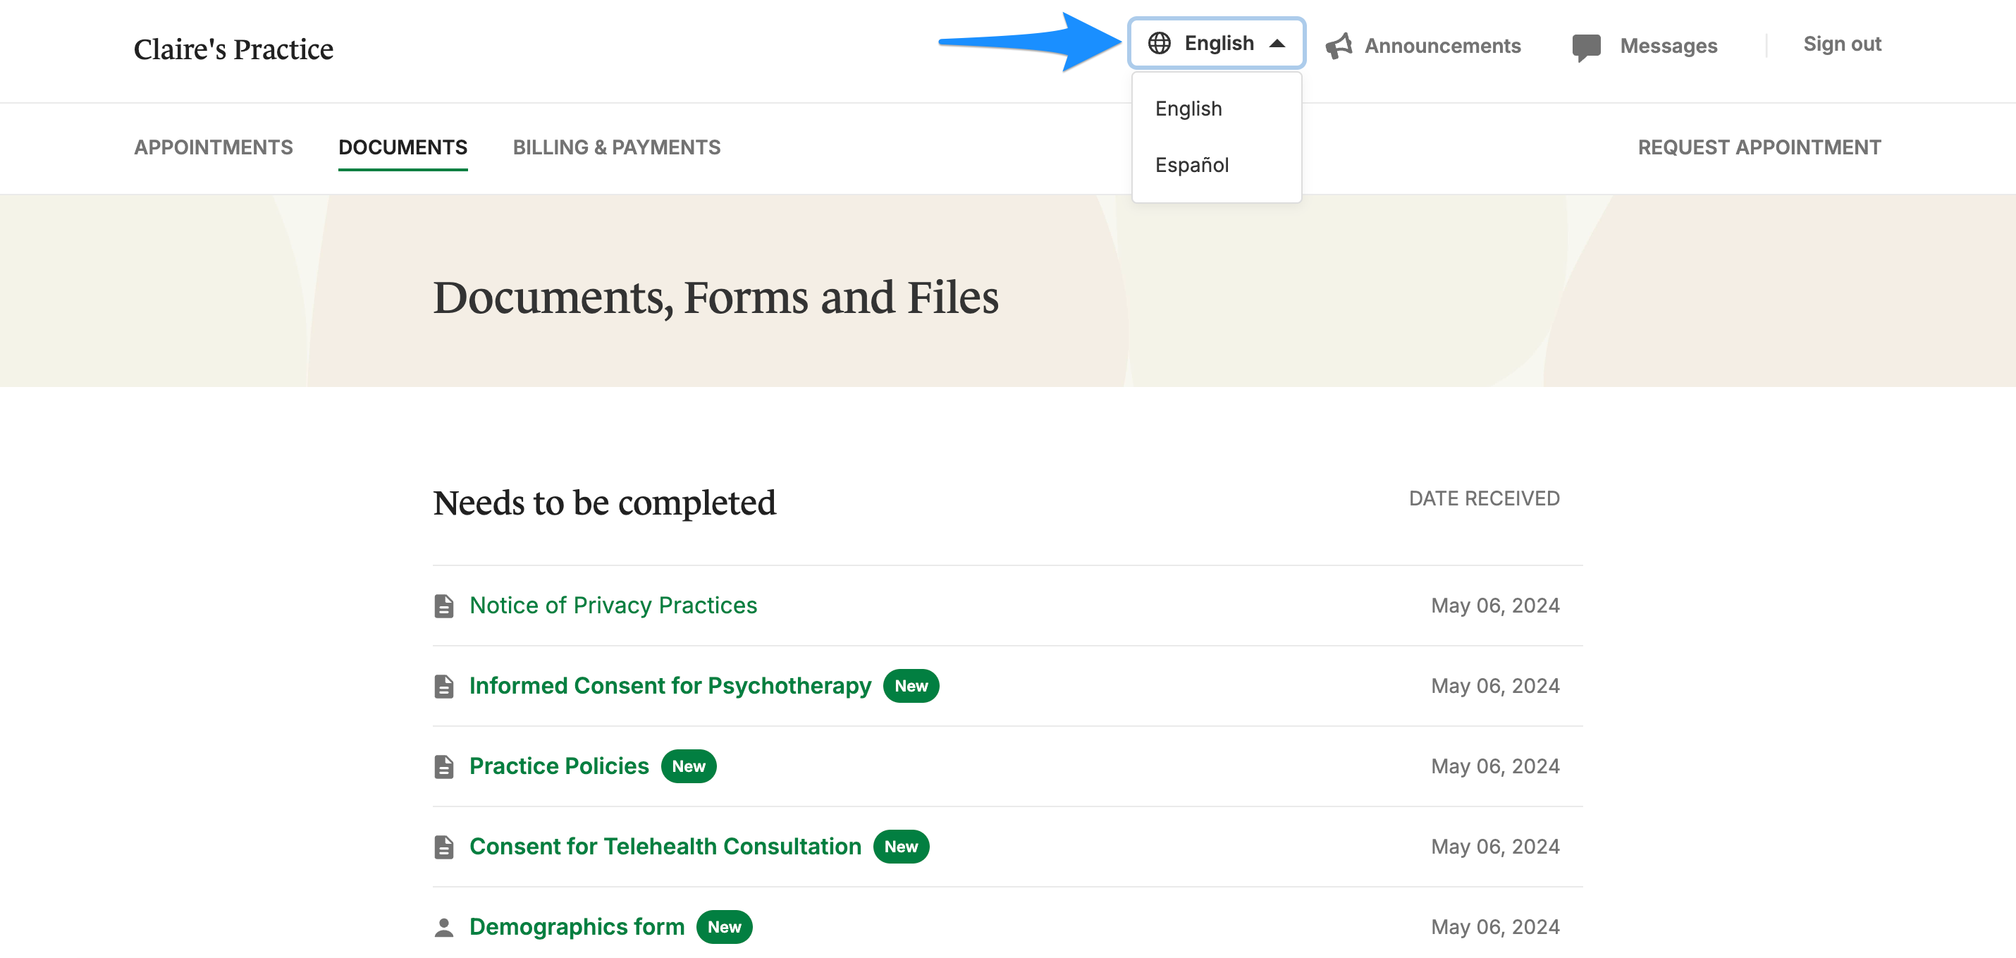The width and height of the screenshot is (2016, 958).
Task: Click the globe language icon
Action: pyautogui.click(x=1159, y=43)
